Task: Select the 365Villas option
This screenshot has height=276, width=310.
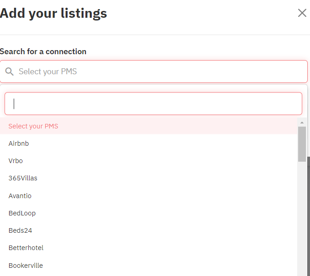Action: pyautogui.click(x=149, y=178)
